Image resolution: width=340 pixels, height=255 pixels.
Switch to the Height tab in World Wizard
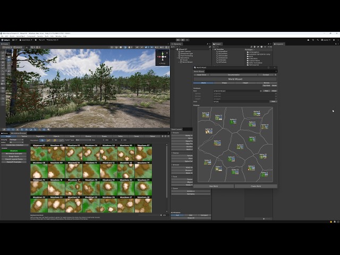coord(245,83)
